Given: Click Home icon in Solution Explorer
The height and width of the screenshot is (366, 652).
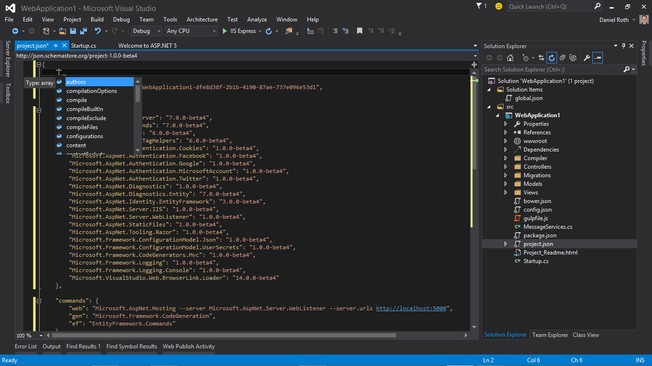Looking at the screenshot, I should click(510, 58).
